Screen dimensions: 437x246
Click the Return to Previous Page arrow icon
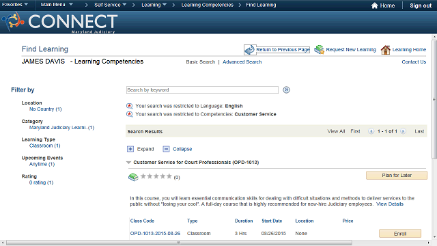point(249,50)
